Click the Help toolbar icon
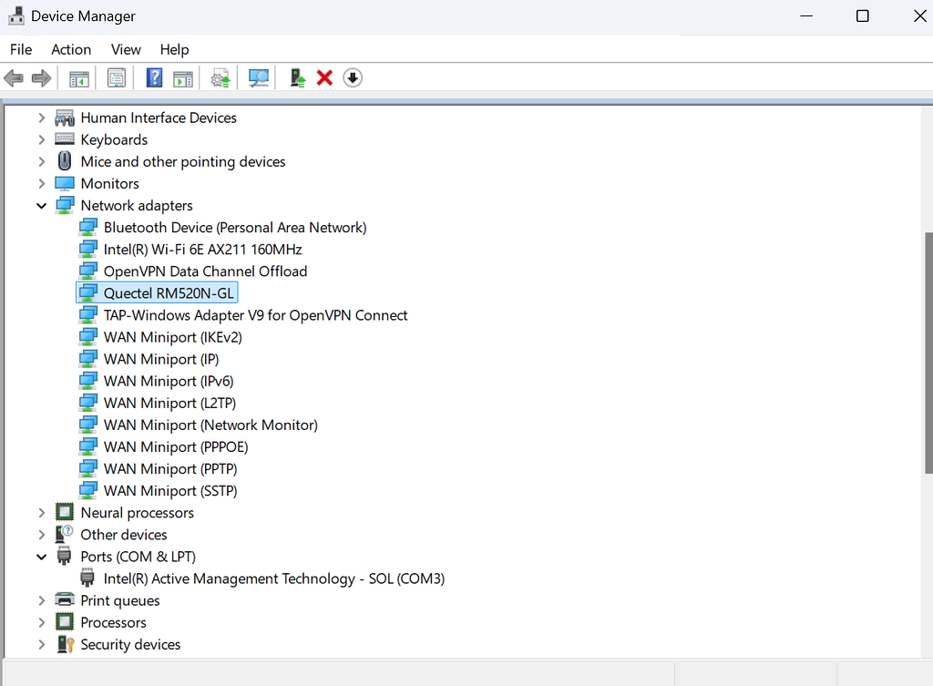 click(154, 77)
